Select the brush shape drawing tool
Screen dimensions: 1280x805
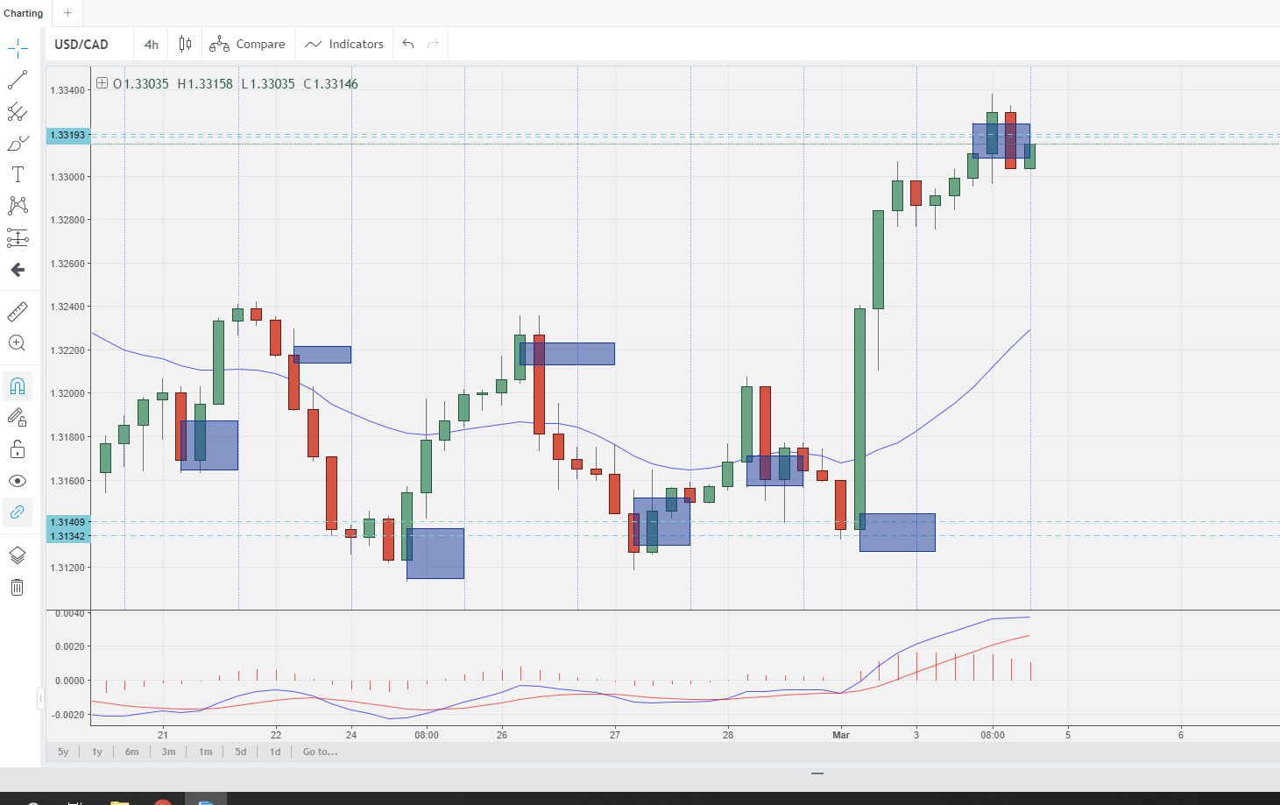click(x=18, y=143)
